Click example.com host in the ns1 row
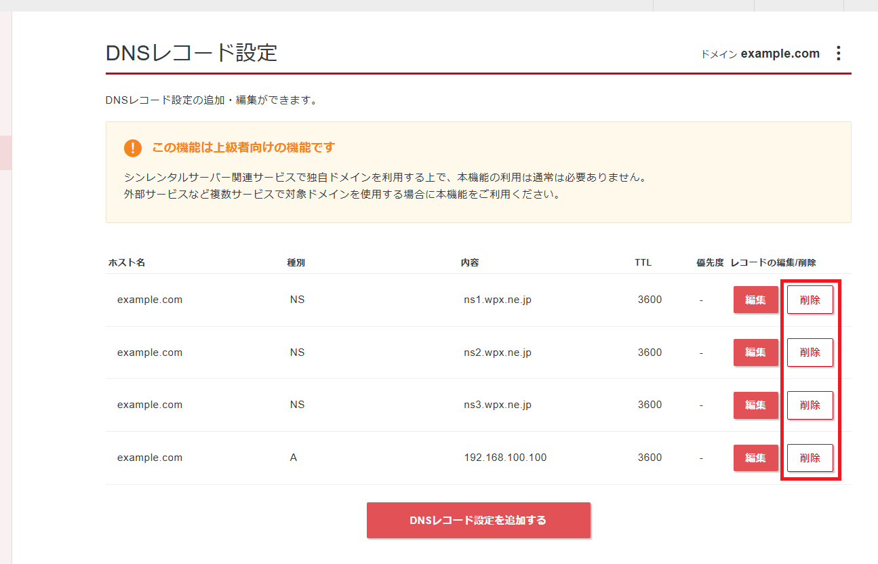The height and width of the screenshot is (564, 878). pos(150,300)
